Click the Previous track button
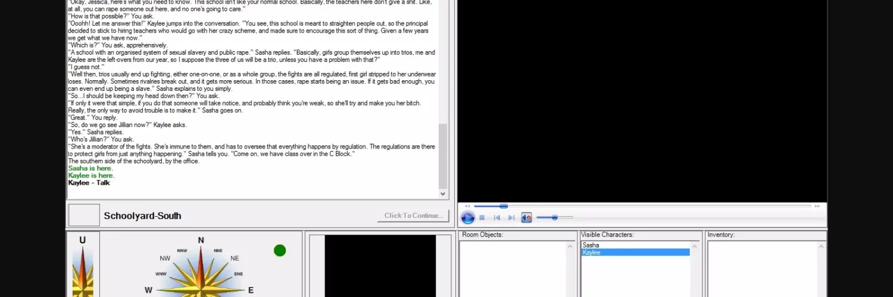 click(x=497, y=218)
